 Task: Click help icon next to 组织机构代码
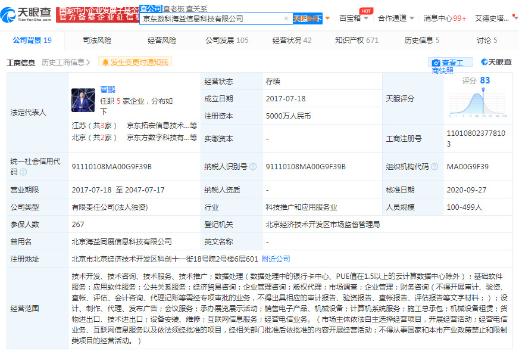coord(434,167)
